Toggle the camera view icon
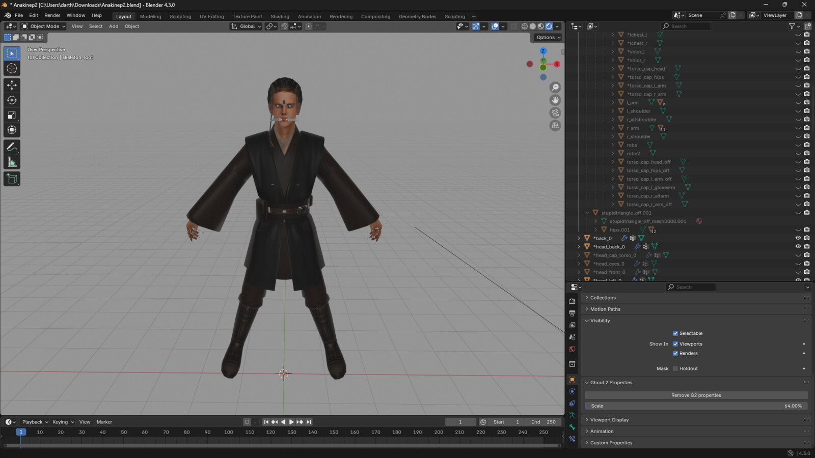This screenshot has width=815, height=458. click(x=555, y=113)
